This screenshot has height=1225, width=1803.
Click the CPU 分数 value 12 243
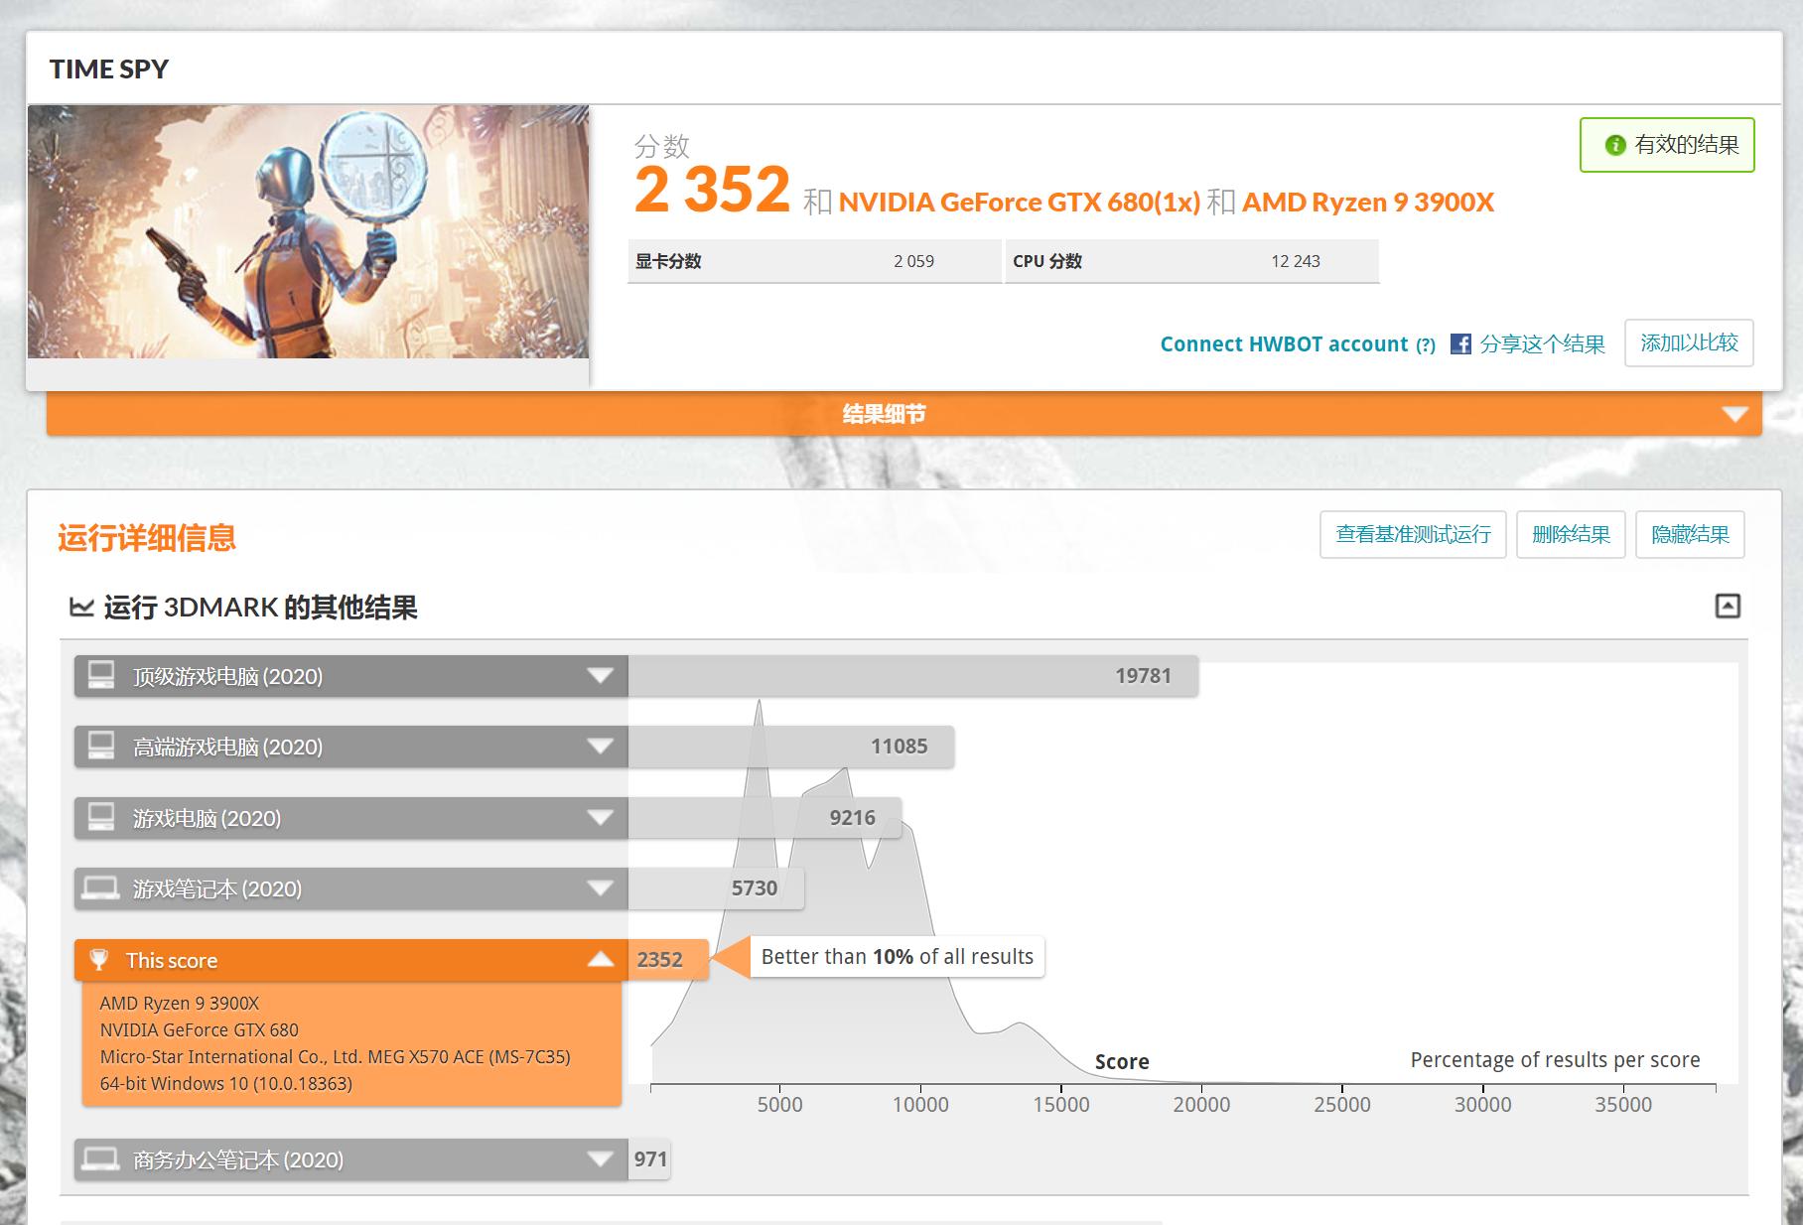pos(1296,261)
